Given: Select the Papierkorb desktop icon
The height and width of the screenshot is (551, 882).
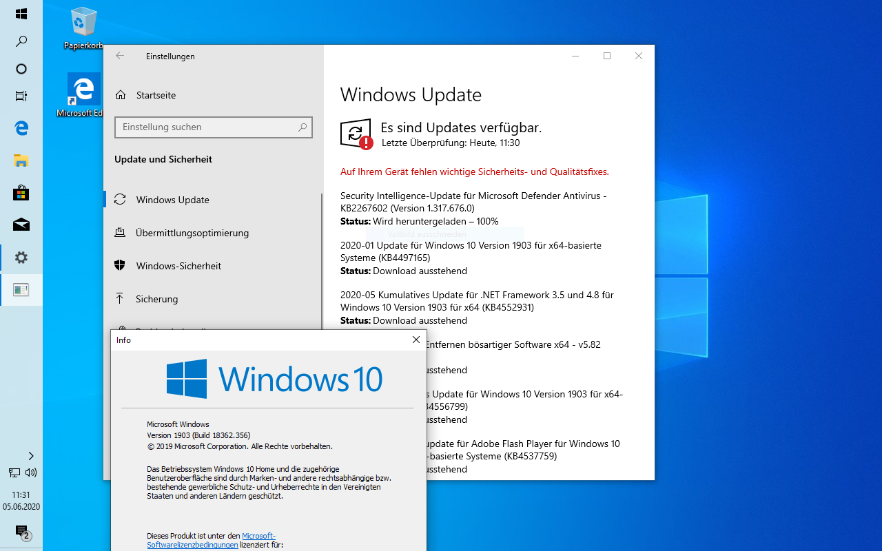Looking at the screenshot, I should (84, 29).
